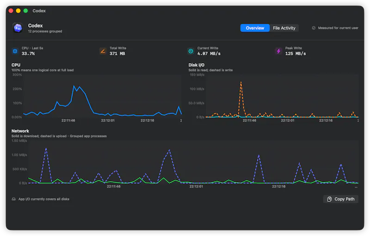
Task: Click the Copy Path button
Action: click(x=340, y=199)
